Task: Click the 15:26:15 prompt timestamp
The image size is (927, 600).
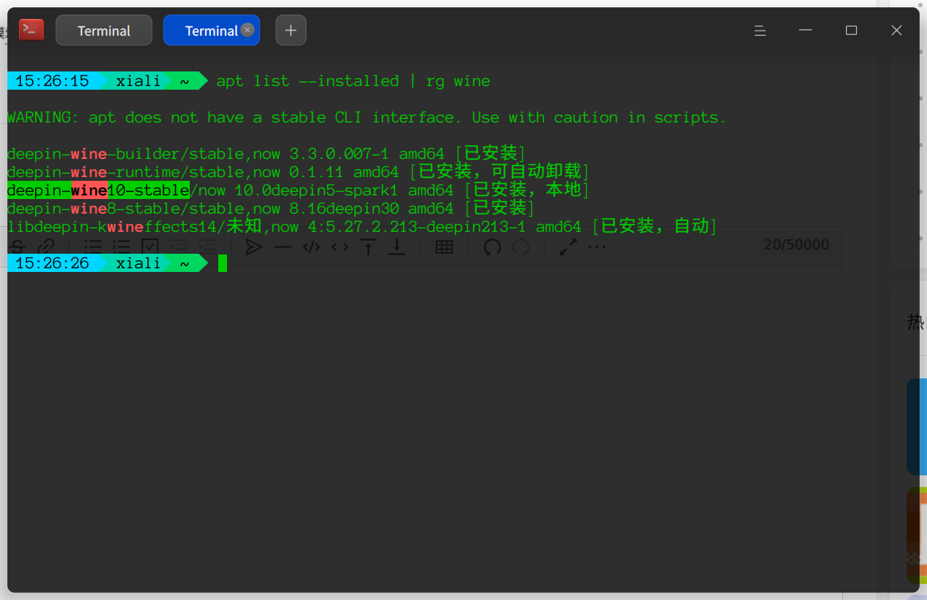Action: coord(52,81)
